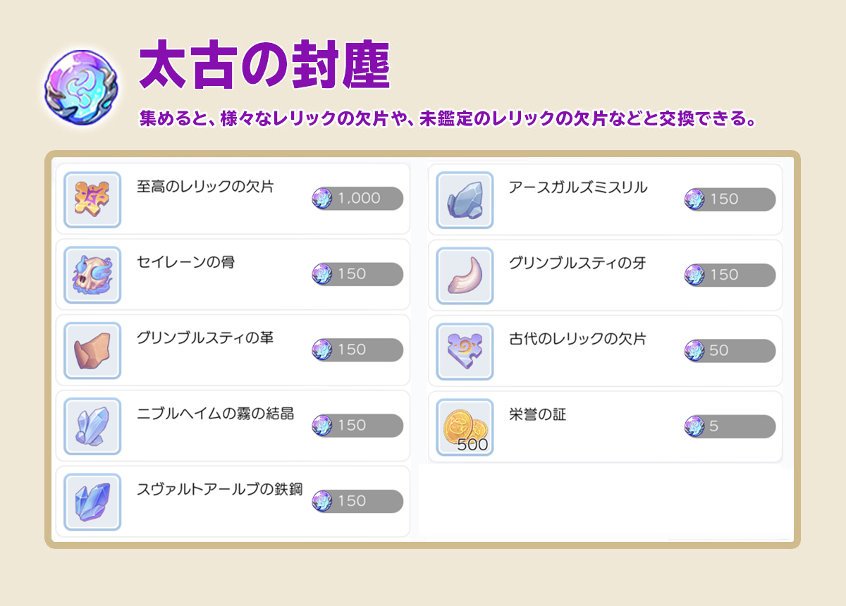The image size is (846, 606).
Task: Click the 5 cost button for 栄誉の証
Action: coord(730,426)
